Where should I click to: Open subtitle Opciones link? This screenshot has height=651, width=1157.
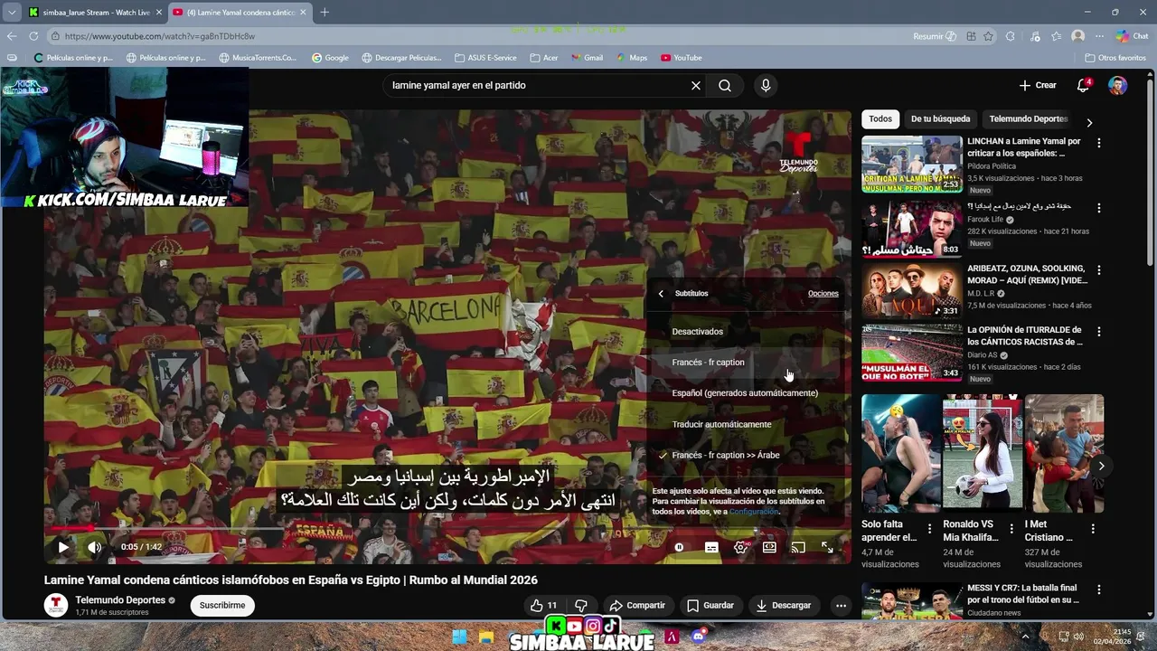pos(823,294)
